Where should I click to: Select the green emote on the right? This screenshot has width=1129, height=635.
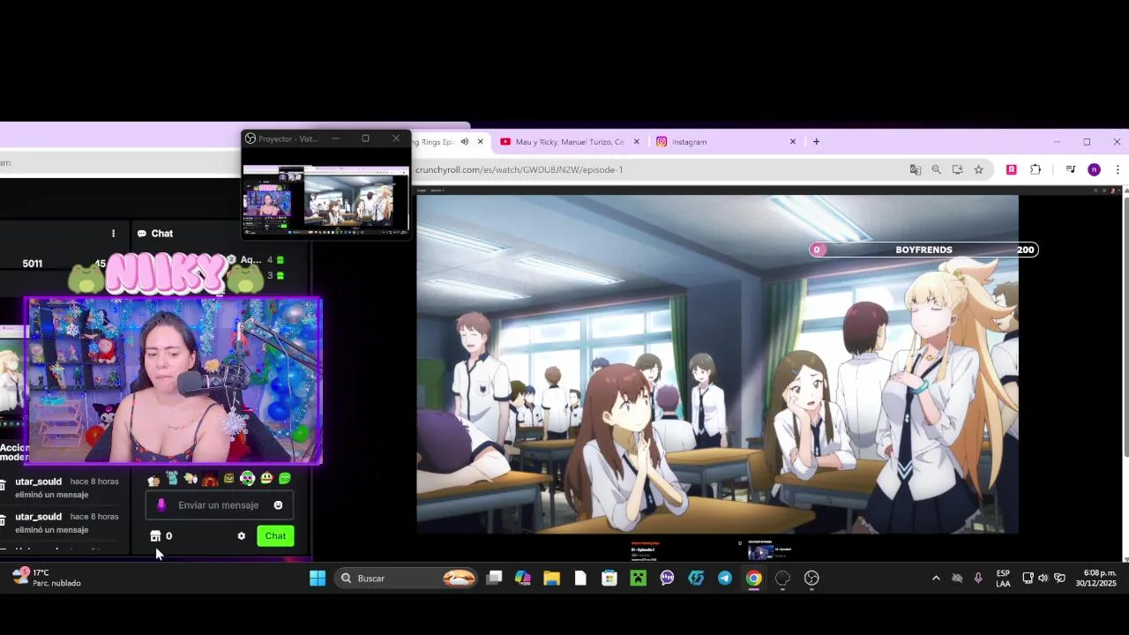tap(285, 479)
